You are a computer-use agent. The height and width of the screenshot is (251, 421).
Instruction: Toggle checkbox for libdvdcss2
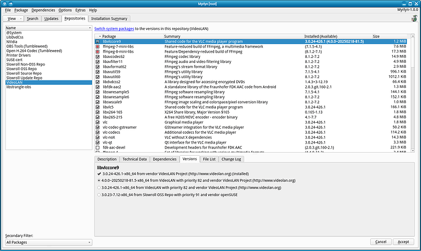pyautogui.click(x=98, y=82)
